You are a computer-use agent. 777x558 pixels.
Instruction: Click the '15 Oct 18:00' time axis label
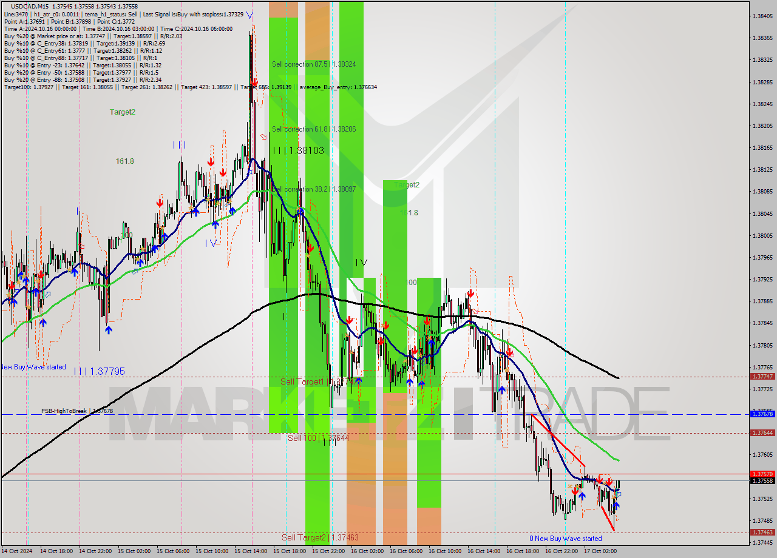(x=291, y=551)
